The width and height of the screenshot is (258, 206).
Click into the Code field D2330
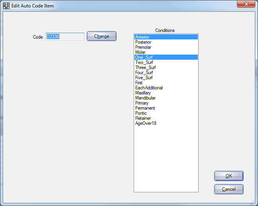65,37
